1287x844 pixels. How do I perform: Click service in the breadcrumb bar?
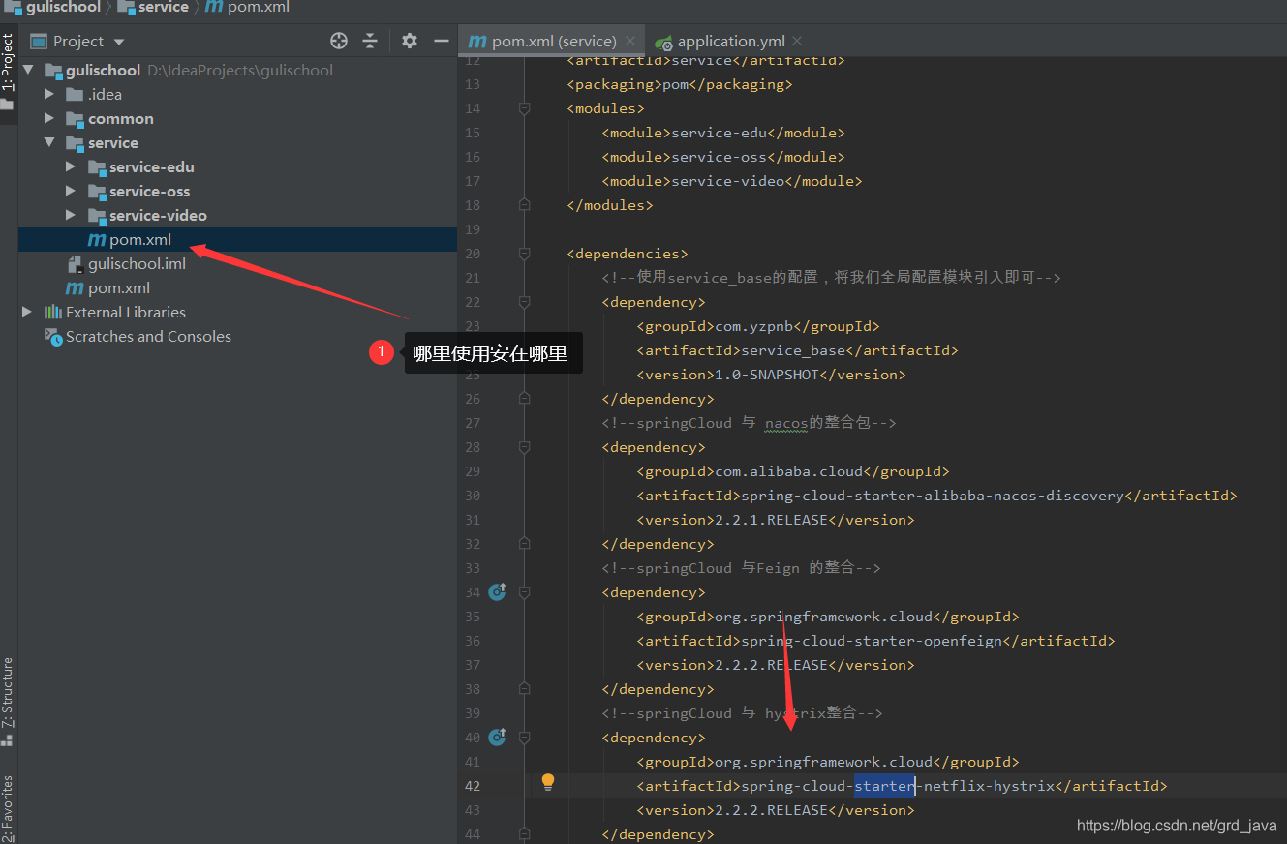163,7
